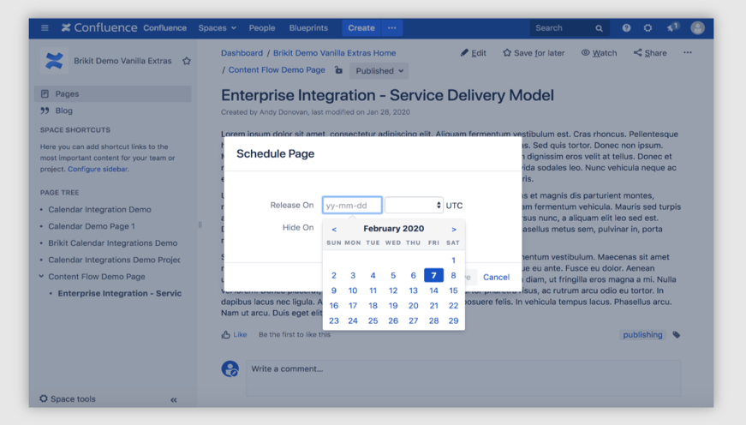The width and height of the screenshot is (746, 425).
Task: Click the Like text link
Action: pos(240,334)
